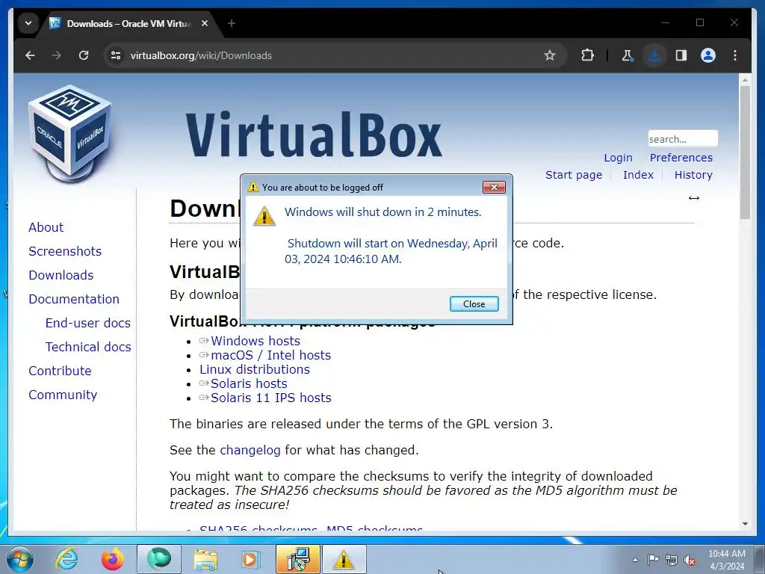The width and height of the screenshot is (765, 574).
Task: Click the address bar URL
Action: [201, 55]
